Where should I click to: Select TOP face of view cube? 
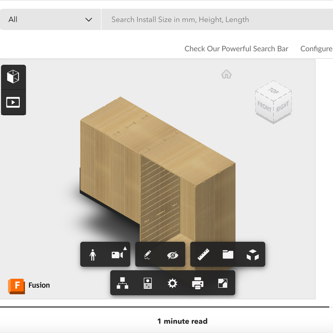[x=273, y=90]
